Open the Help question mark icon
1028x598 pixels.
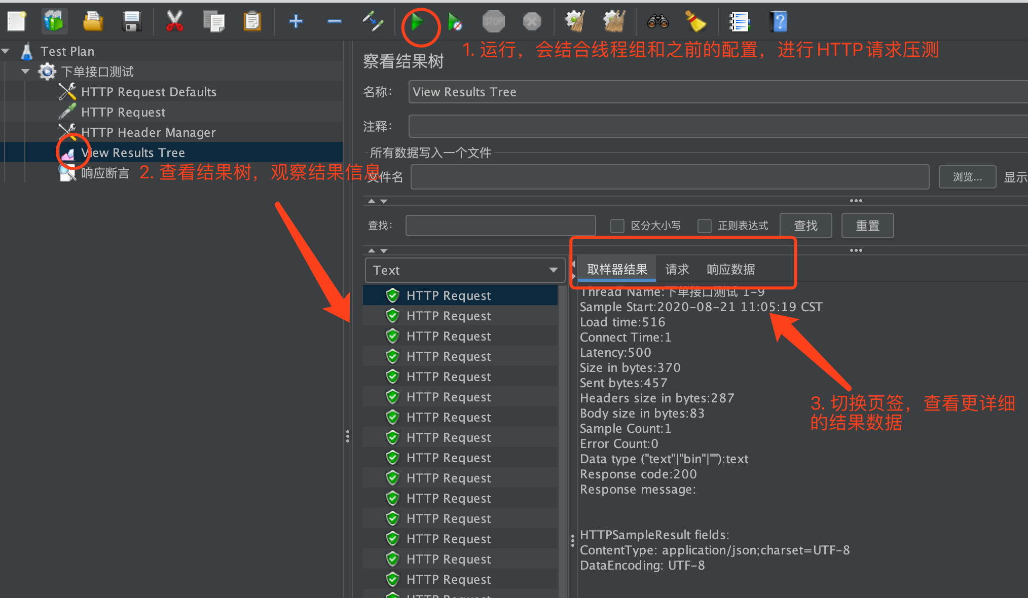(778, 22)
